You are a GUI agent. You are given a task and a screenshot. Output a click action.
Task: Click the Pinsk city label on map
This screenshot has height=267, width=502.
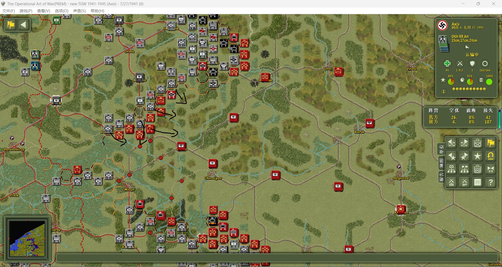click(14, 195)
